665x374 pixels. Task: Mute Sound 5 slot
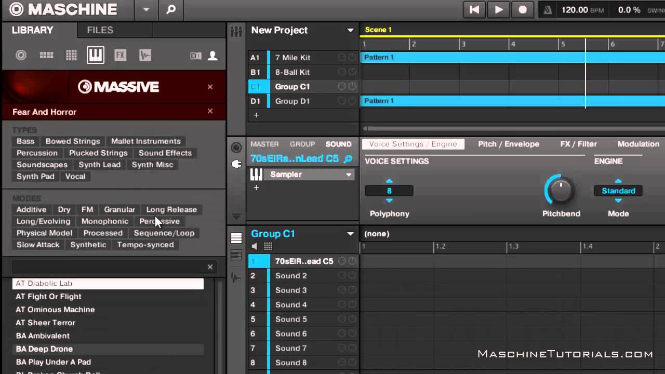pyautogui.click(x=342, y=319)
